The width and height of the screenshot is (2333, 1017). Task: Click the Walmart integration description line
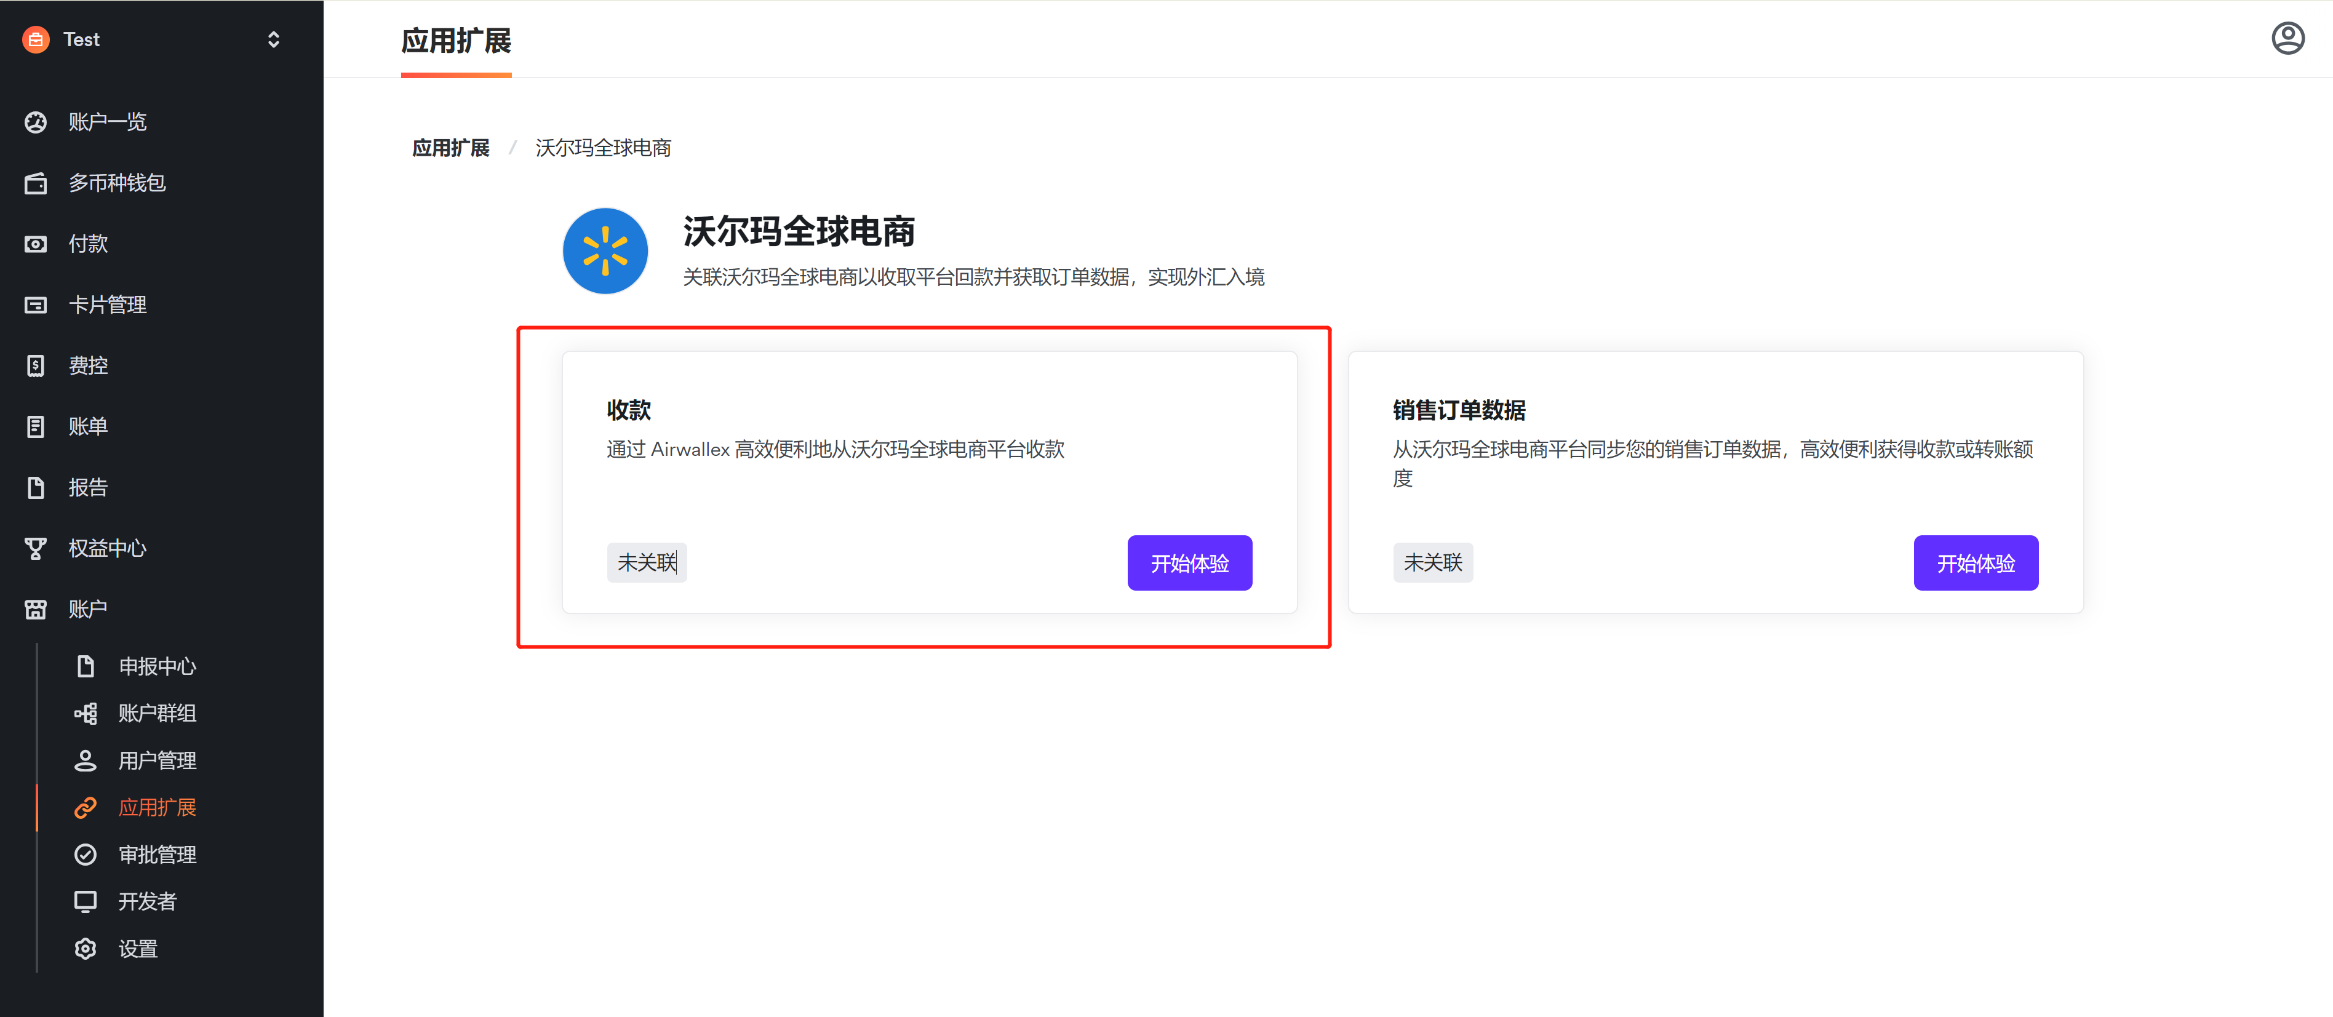coord(973,277)
